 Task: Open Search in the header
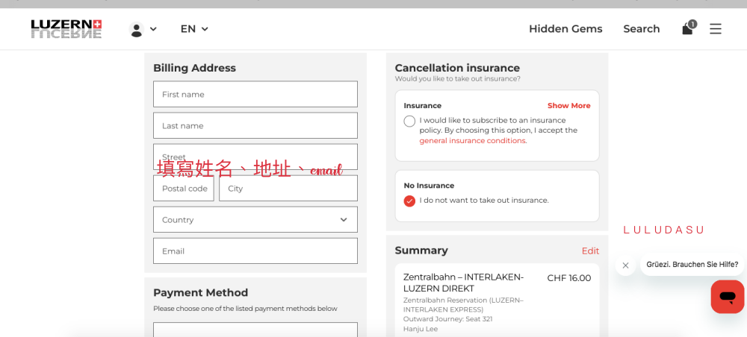point(641,29)
